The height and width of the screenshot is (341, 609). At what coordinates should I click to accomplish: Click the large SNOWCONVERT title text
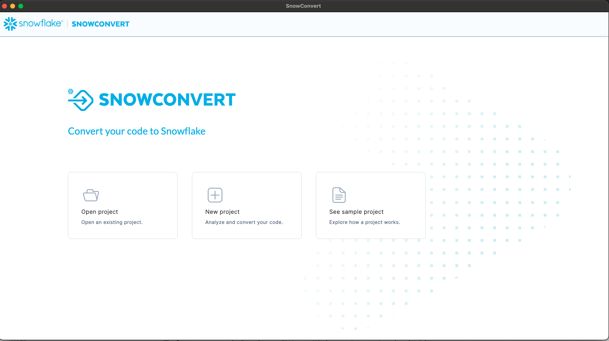pyautogui.click(x=166, y=99)
